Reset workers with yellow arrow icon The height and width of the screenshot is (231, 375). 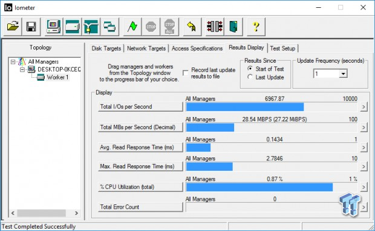tap(192, 27)
